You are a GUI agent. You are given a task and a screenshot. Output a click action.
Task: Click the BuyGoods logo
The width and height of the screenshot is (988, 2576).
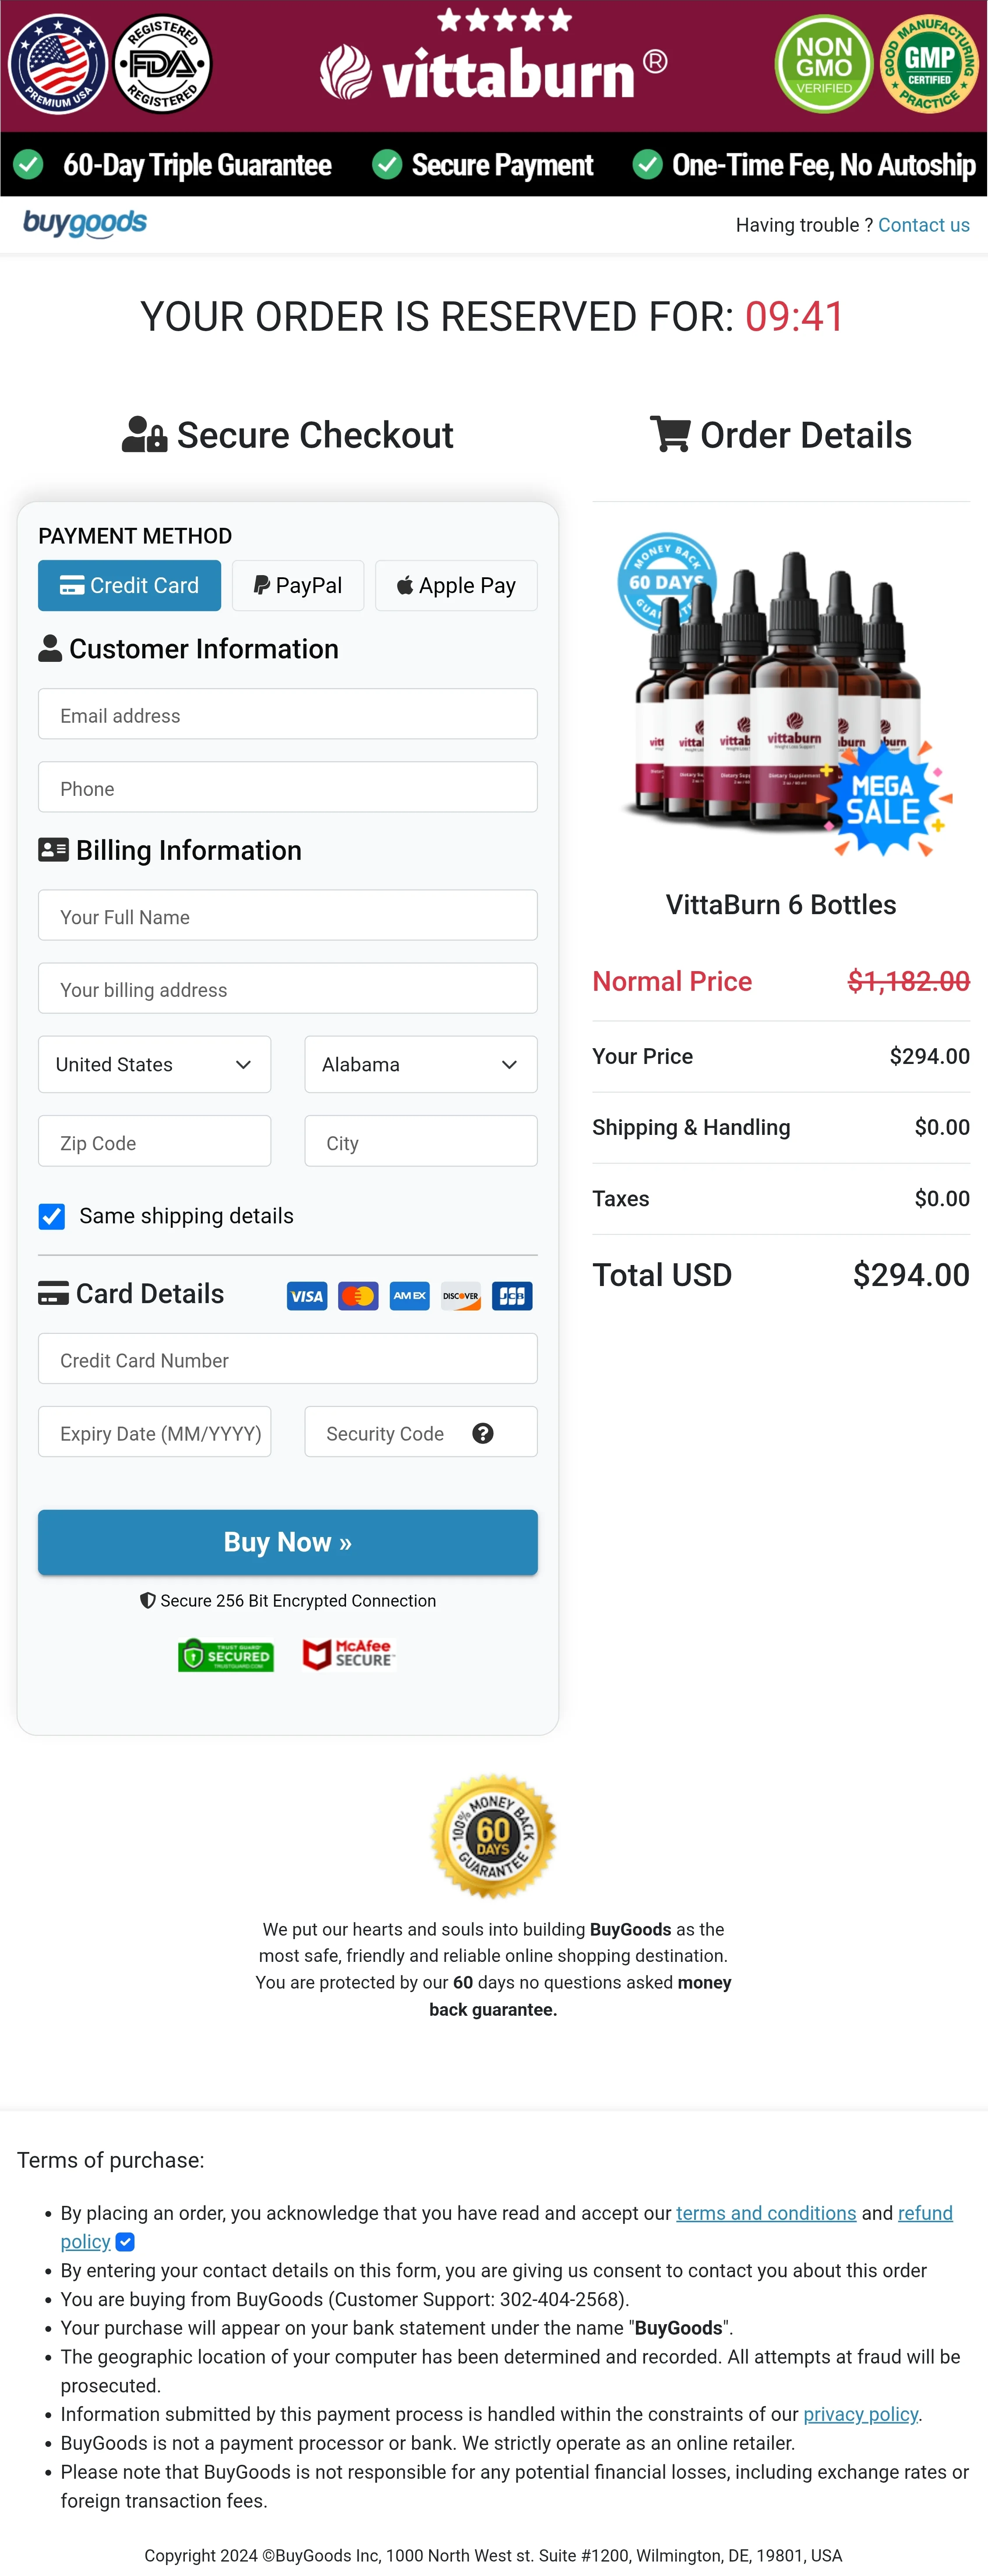tap(85, 223)
